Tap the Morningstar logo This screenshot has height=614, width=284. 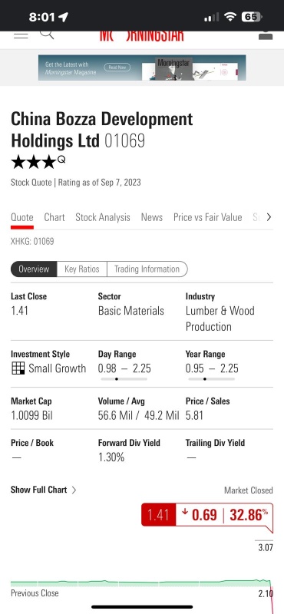142,35
